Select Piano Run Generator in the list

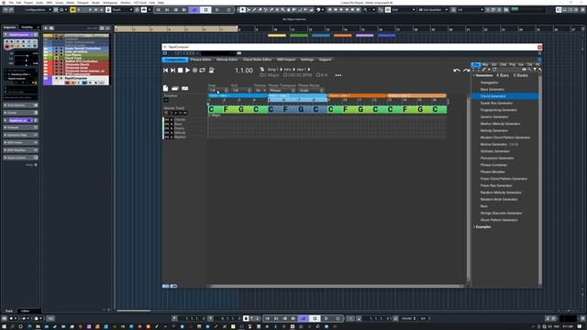(x=496, y=185)
